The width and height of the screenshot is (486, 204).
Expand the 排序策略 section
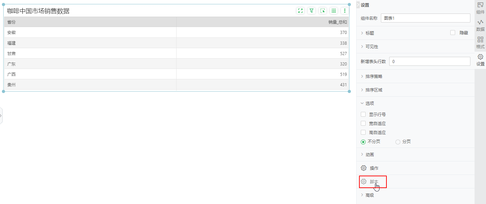[x=374, y=76]
